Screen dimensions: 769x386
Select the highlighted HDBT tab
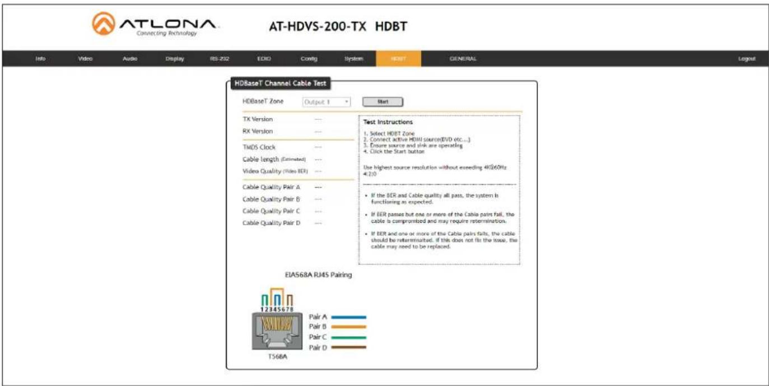pos(399,59)
